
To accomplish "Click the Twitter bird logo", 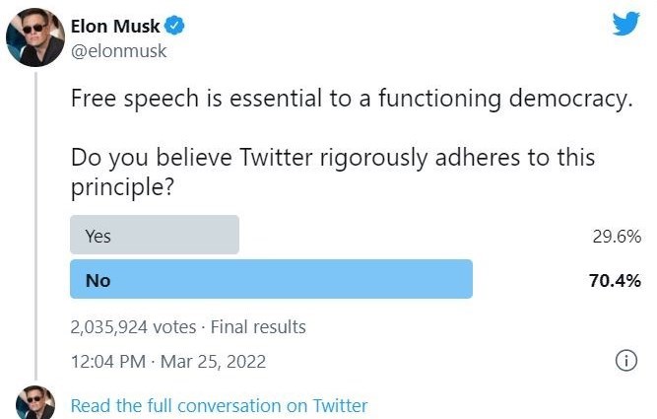I will tap(625, 25).
